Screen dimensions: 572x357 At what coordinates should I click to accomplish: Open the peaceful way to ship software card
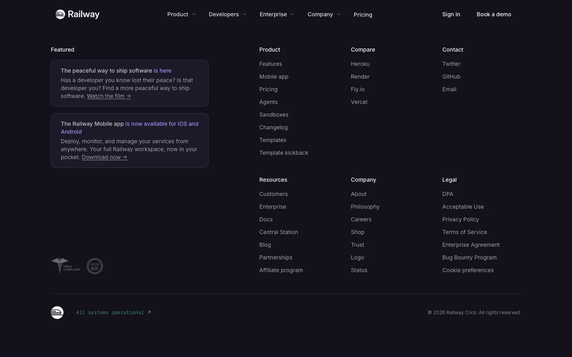coord(129,83)
